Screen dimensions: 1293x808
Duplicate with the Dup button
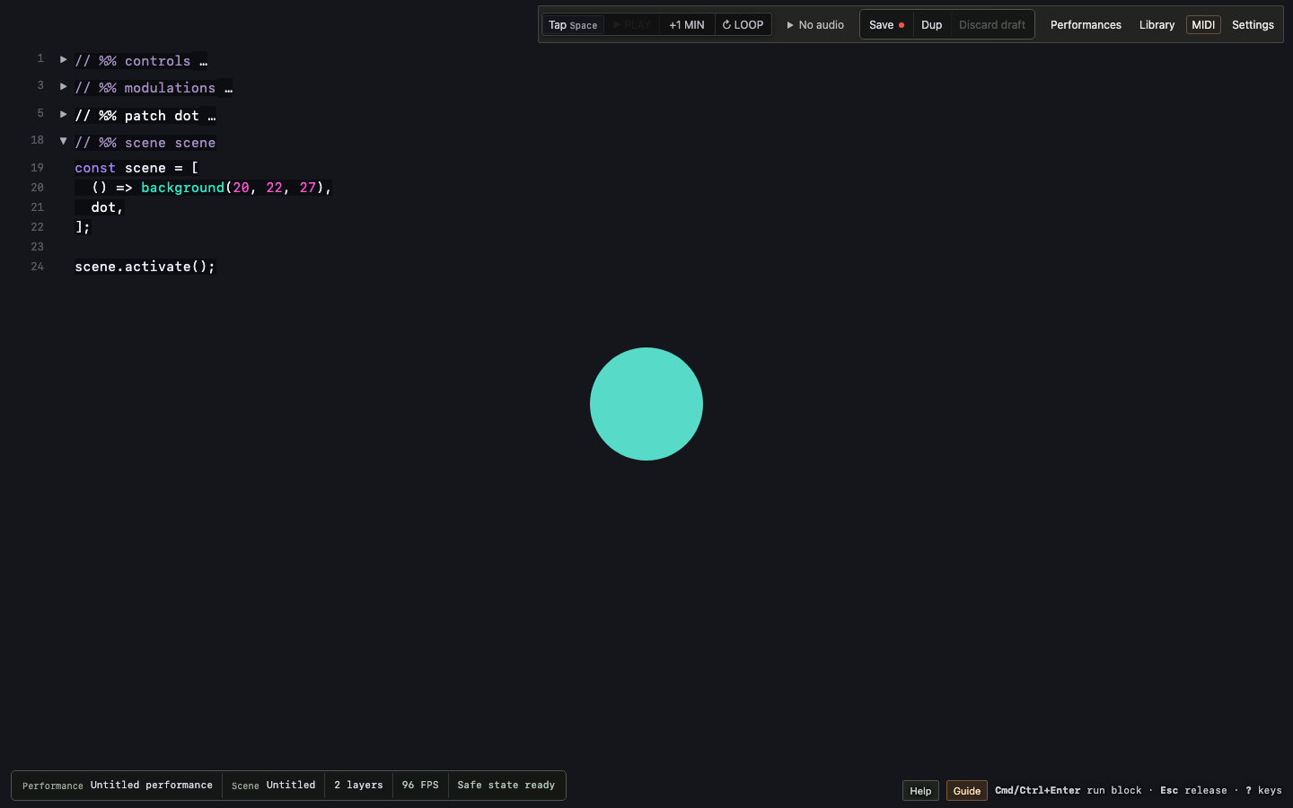point(932,25)
